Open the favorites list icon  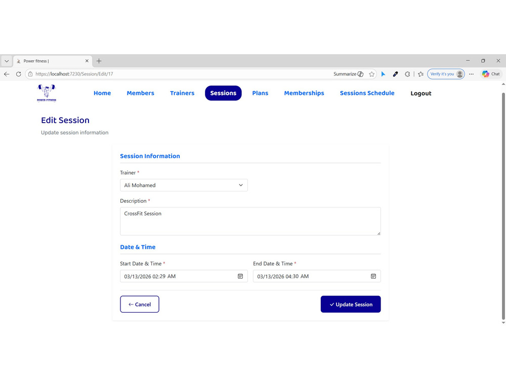(421, 74)
